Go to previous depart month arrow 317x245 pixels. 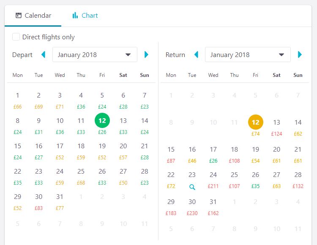(43, 54)
